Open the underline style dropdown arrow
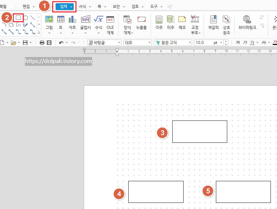The width and height of the screenshot is (277, 209). pos(257,43)
